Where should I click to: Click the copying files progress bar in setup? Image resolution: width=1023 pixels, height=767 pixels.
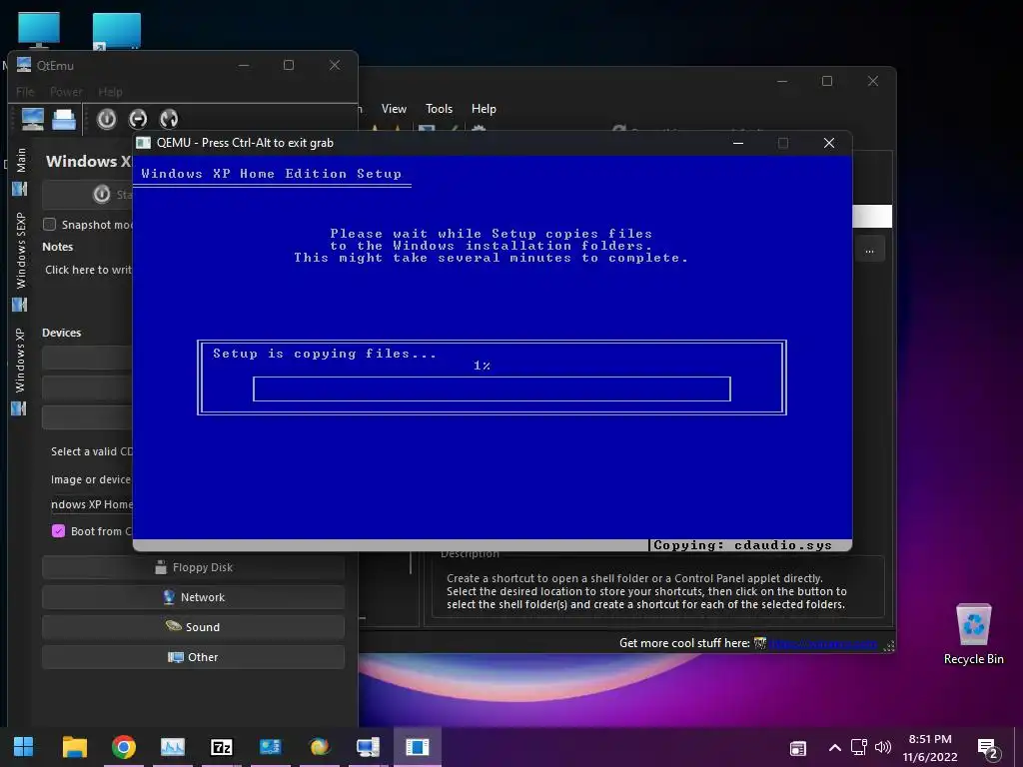[x=492, y=389]
